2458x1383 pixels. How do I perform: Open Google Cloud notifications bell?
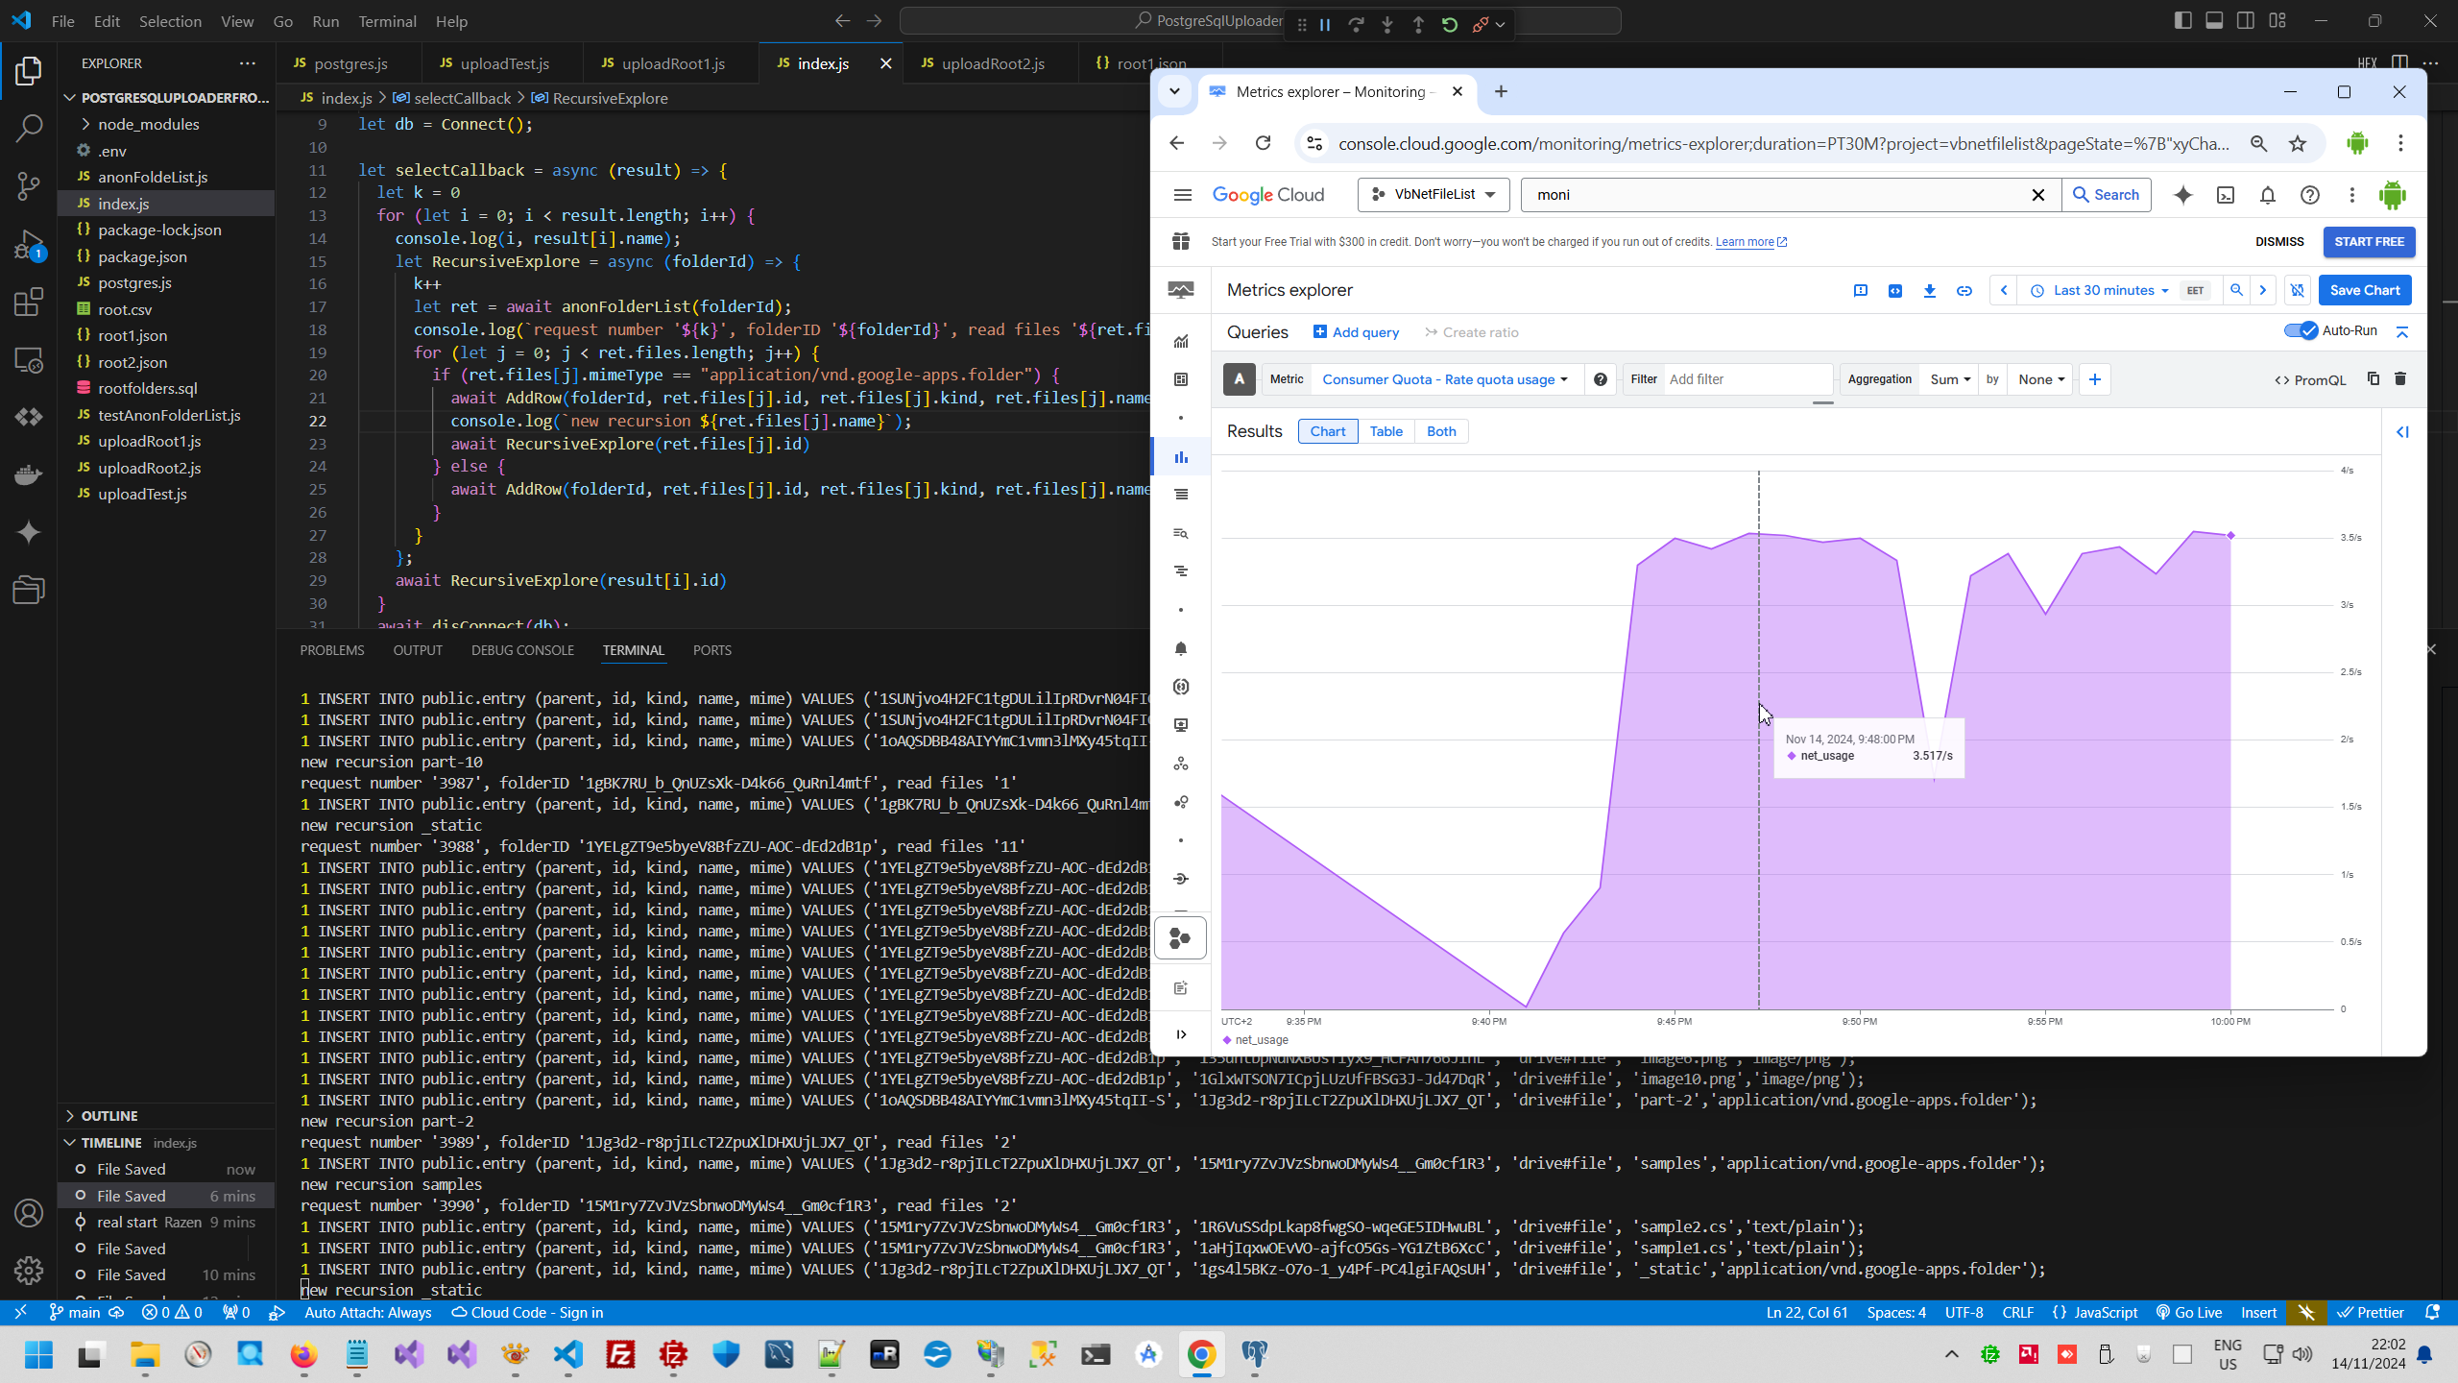pyautogui.click(x=2268, y=195)
